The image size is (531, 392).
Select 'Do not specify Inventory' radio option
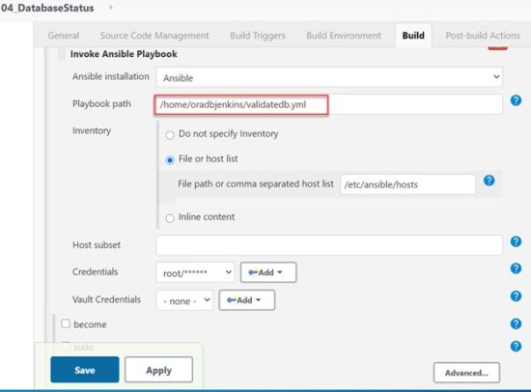pyautogui.click(x=170, y=135)
